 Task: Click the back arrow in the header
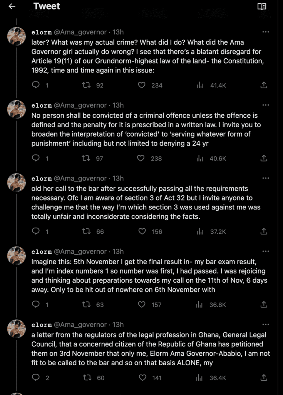click(x=12, y=7)
